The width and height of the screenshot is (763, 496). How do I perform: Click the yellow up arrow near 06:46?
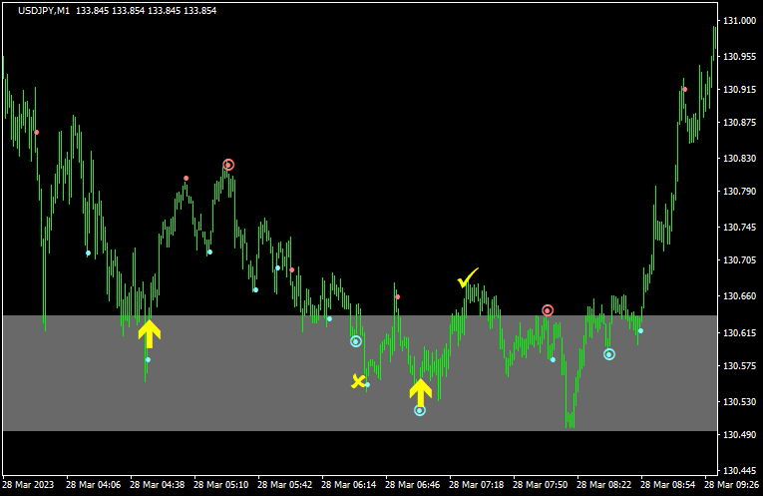pos(420,391)
